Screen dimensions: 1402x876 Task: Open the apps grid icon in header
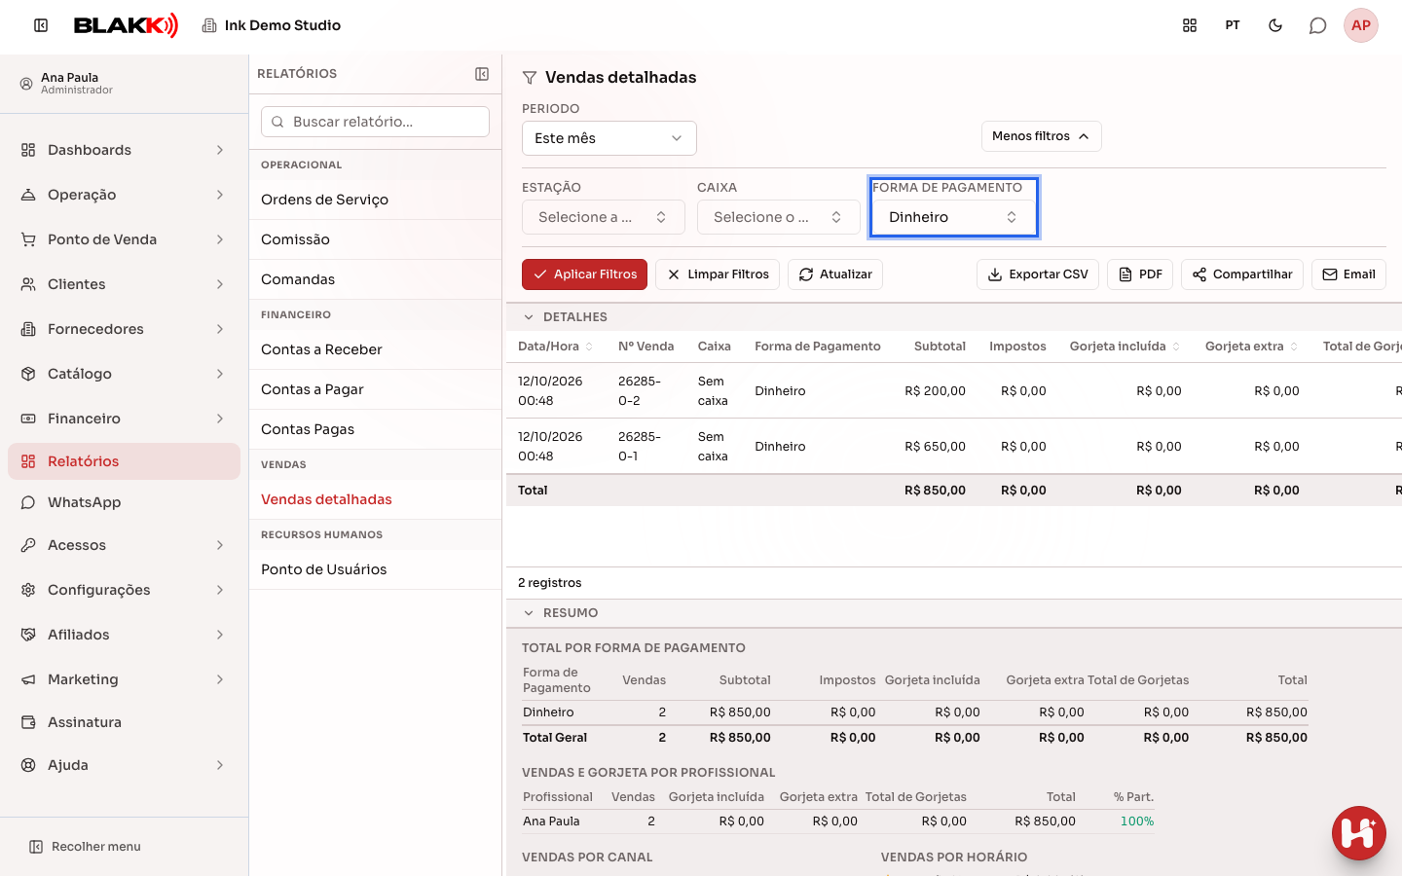(1190, 25)
